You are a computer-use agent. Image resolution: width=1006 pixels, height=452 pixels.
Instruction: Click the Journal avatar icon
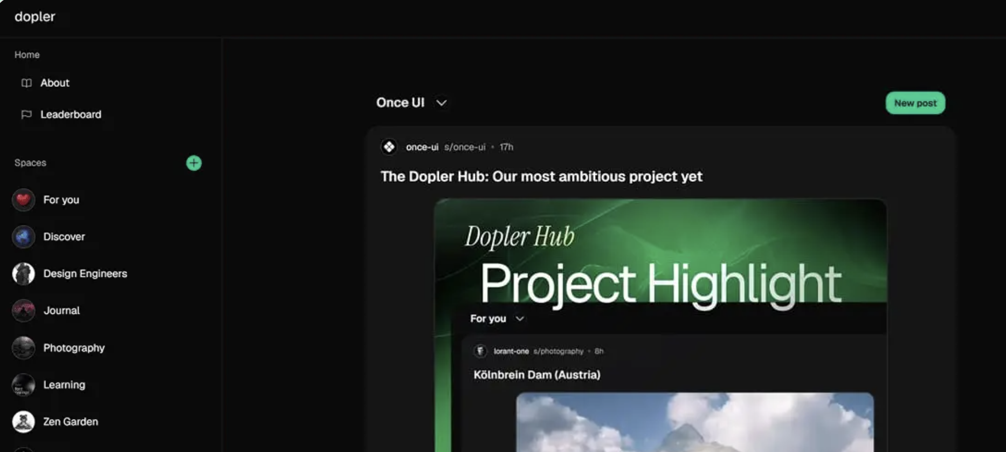coord(24,311)
